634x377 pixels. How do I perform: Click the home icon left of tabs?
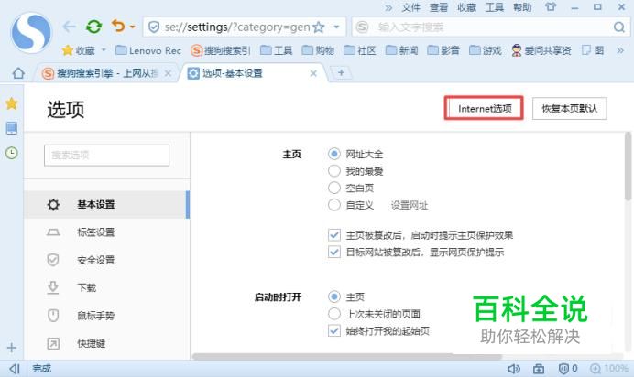click(18, 73)
